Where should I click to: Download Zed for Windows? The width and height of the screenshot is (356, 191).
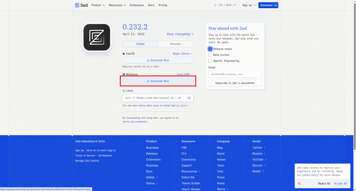click(x=158, y=81)
